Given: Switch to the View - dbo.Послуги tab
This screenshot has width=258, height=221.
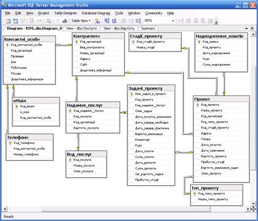Looking at the screenshot, I should point(82,29).
